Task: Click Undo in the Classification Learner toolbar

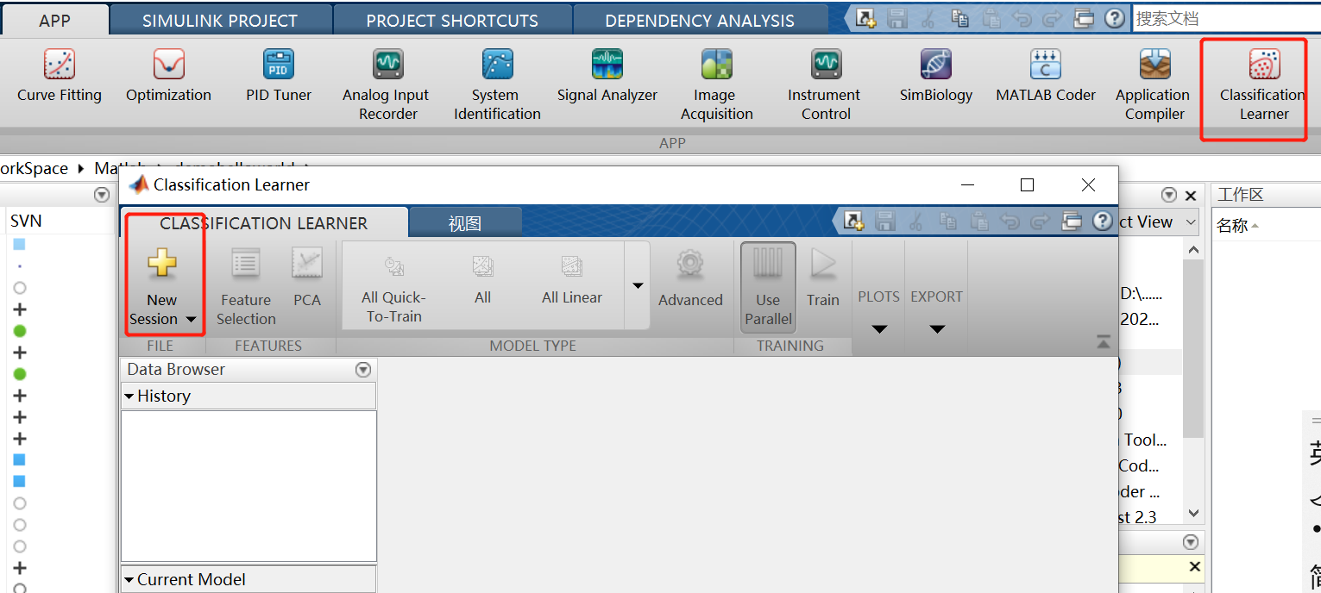Action: click(1009, 222)
